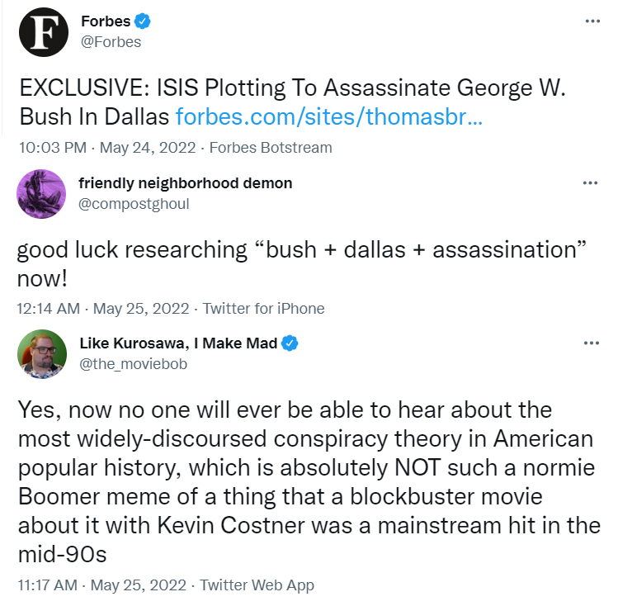Open the @the_moviebob handle
Image resolution: width=618 pixels, height=606 pixels.
click(133, 364)
